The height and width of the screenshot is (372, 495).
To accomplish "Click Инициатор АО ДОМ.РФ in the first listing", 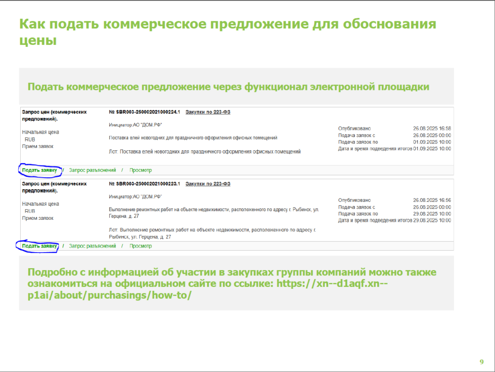I will click(136, 125).
